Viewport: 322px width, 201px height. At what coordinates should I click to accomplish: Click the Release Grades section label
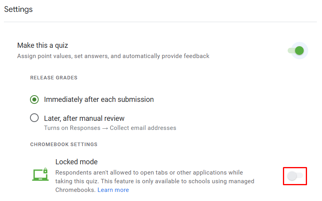[x=54, y=78]
